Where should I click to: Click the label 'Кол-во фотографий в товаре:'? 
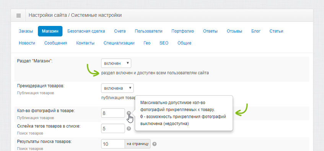point(46,111)
